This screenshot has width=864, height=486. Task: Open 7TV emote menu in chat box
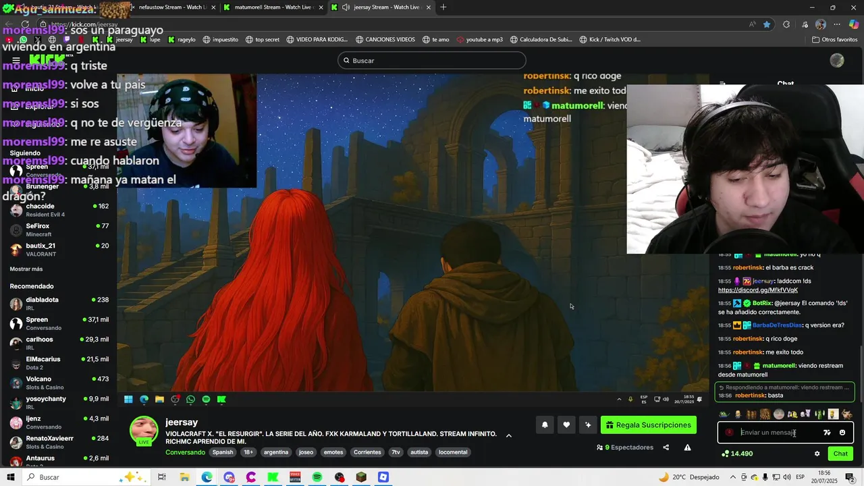click(x=827, y=433)
